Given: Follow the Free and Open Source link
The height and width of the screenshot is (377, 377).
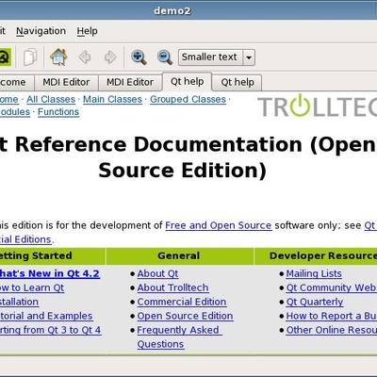Looking at the screenshot, I should [219, 225].
